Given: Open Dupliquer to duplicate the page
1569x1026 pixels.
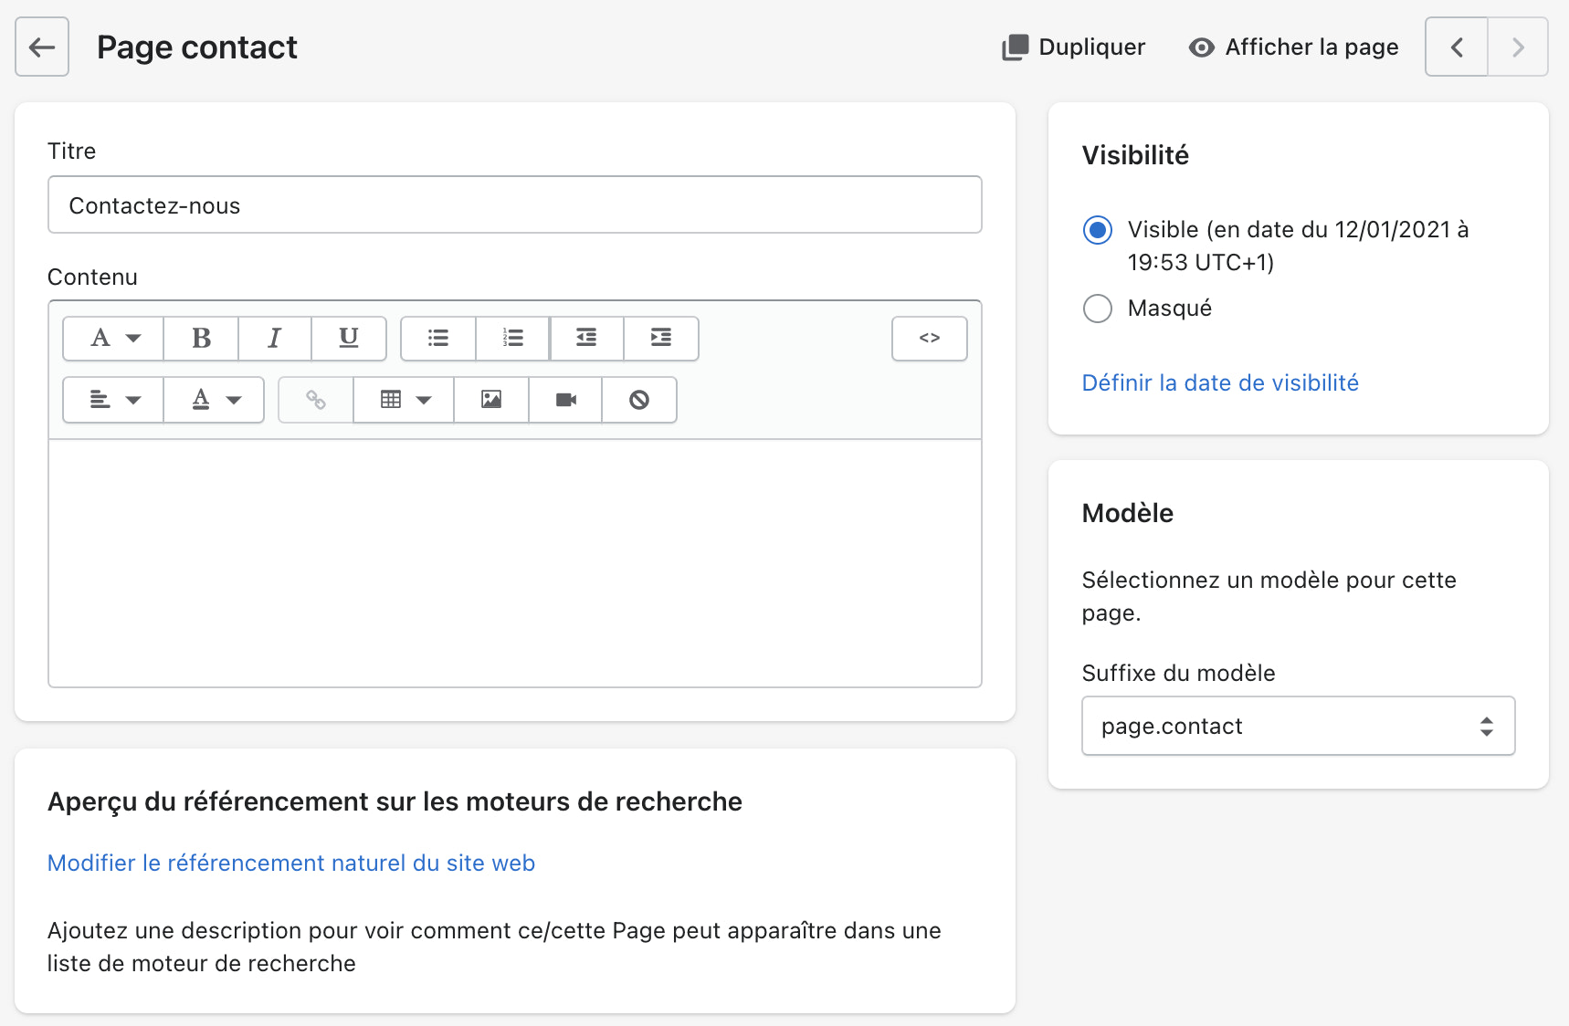Looking at the screenshot, I should point(1074,47).
